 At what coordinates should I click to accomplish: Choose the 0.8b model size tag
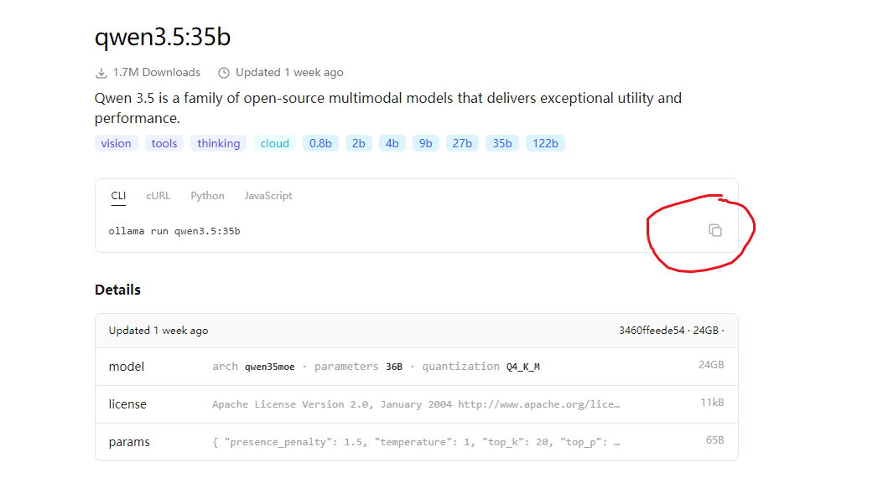pos(320,143)
